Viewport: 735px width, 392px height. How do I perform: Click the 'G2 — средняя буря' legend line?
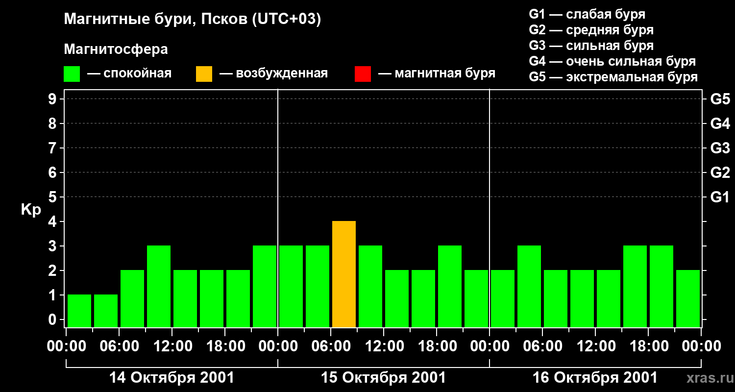coord(591,30)
